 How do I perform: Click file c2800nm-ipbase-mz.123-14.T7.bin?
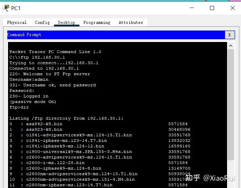[69, 185]
